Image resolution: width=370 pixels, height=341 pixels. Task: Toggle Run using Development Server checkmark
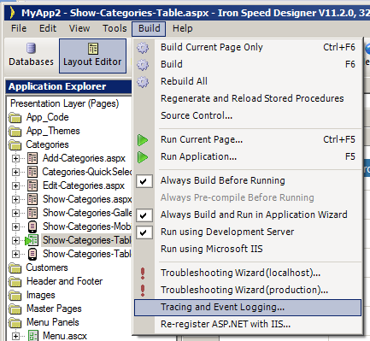pyautogui.click(x=144, y=232)
